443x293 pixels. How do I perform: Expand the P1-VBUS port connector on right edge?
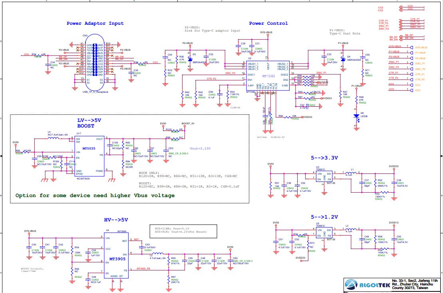(x=411, y=52)
